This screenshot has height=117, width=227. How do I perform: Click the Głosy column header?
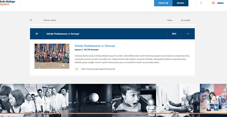click(x=170, y=20)
